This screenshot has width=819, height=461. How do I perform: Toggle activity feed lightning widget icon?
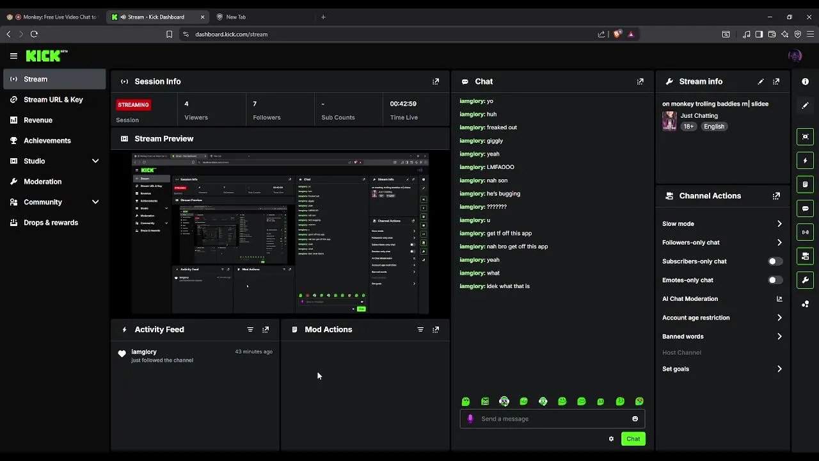click(x=805, y=160)
